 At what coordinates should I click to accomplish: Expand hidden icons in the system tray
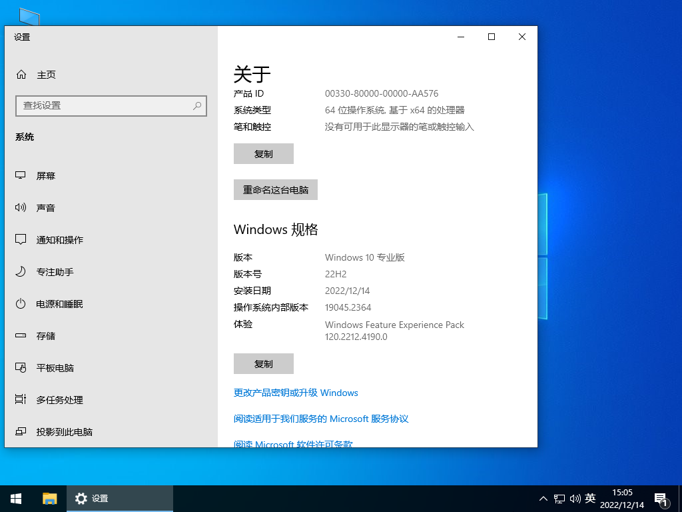tap(543, 498)
